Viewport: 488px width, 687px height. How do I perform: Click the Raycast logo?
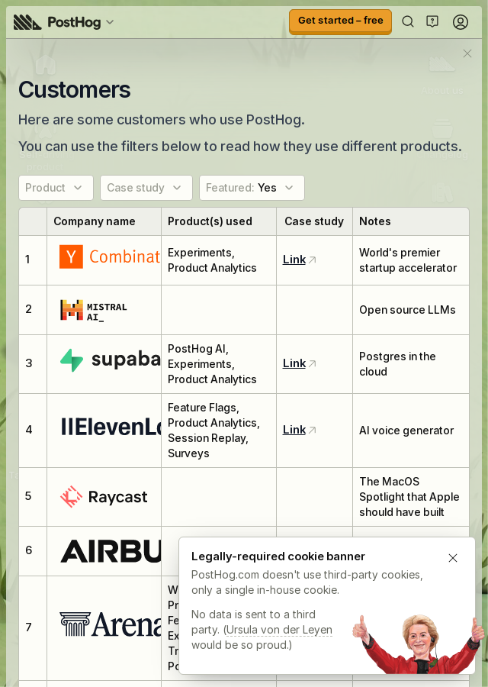coord(104,497)
